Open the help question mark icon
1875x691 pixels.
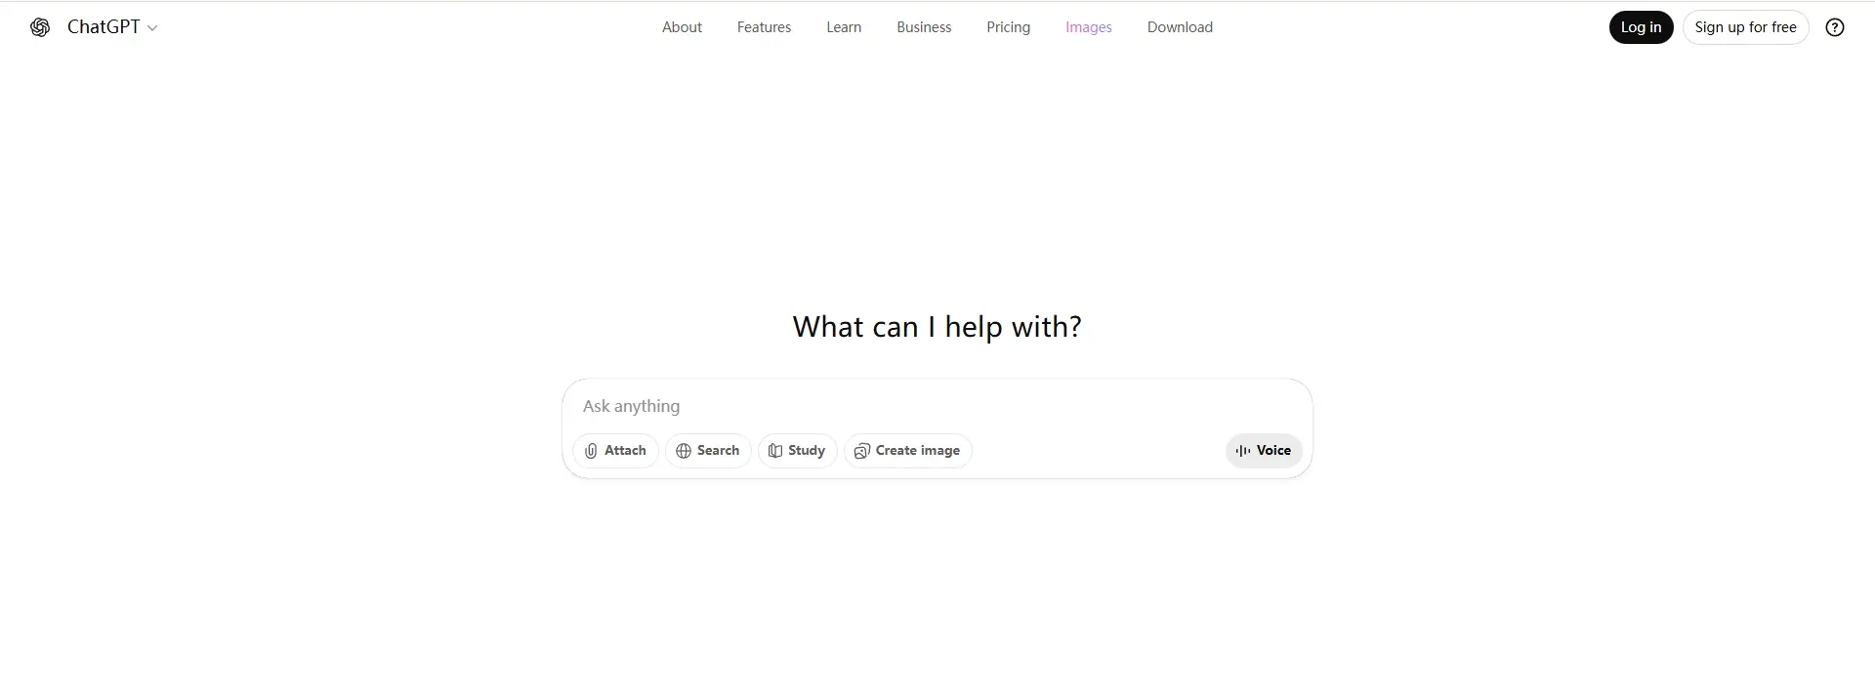(x=1835, y=27)
